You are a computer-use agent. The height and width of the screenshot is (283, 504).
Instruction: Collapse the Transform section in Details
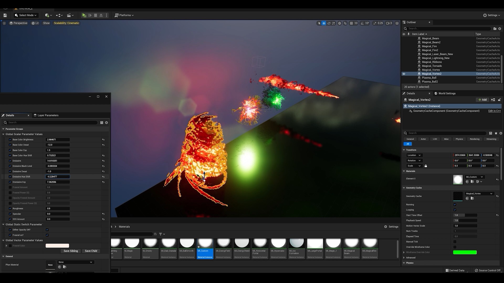404,150
